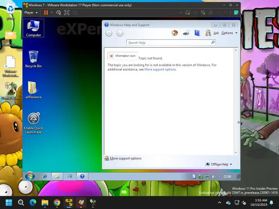Click the Help window scrollbar up arrow
279x209 pixels.
click(236, 50)
